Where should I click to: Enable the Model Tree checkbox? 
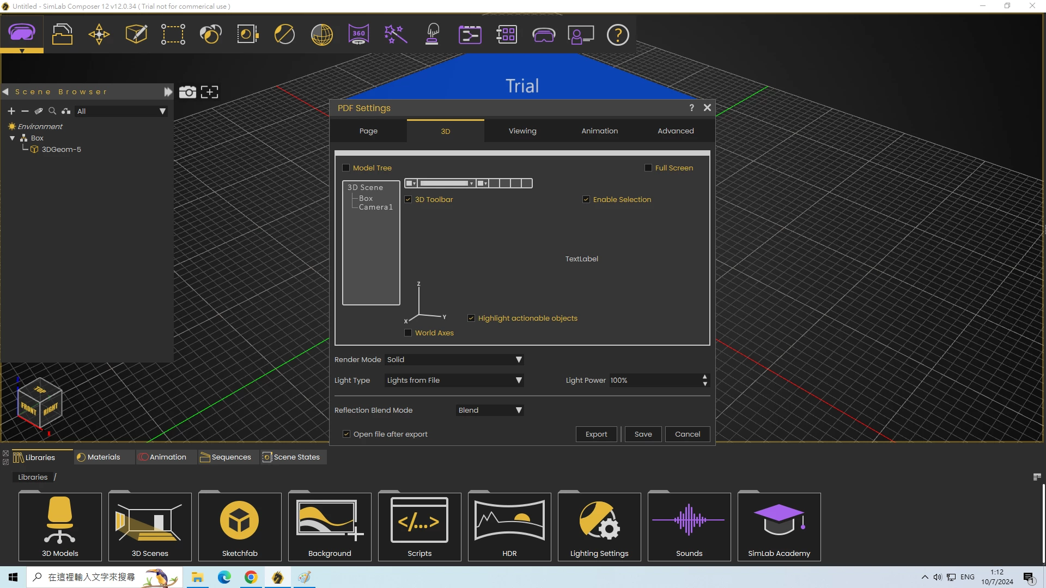pyautogui.click(x=346, y=168)
